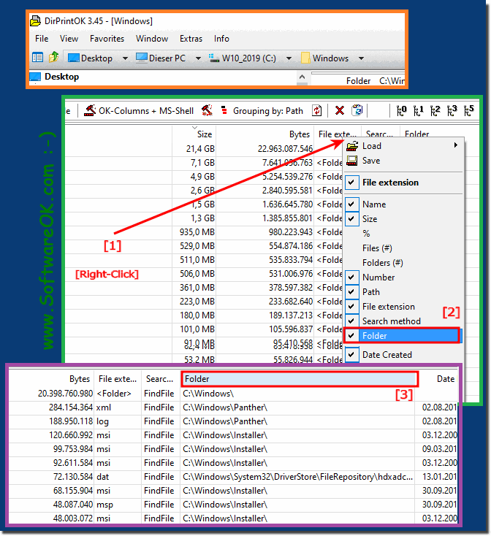
Task: Click the blue refresh document icon
Action: click(357, 110)
